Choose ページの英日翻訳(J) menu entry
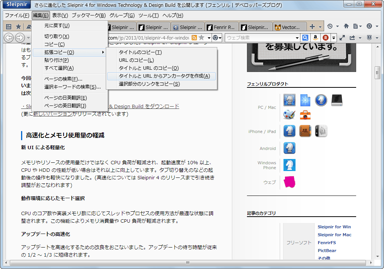 pyautogui.click(x=70, y=106)
